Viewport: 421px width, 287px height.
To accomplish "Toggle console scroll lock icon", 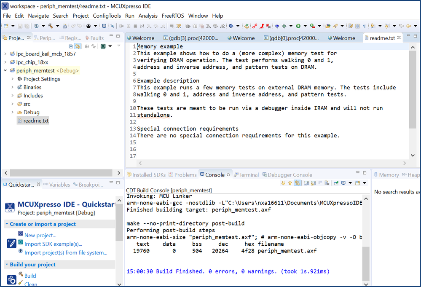I will (x=313, y=183).
